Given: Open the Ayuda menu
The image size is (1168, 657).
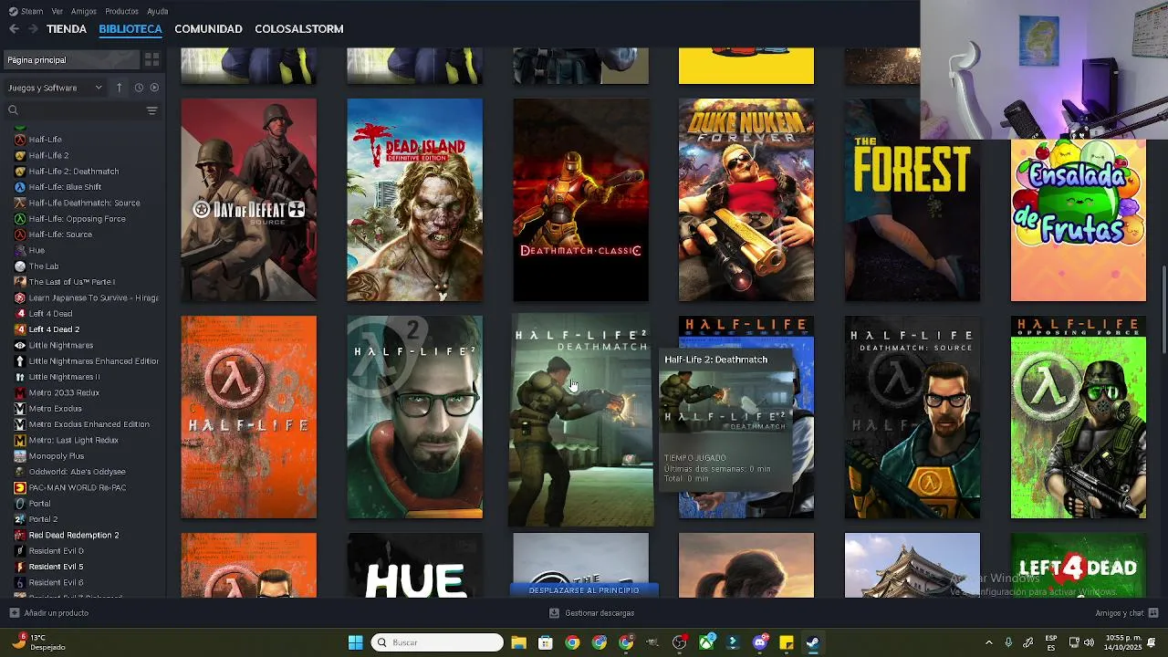Looking at the screenshot, I should (158, 11).
